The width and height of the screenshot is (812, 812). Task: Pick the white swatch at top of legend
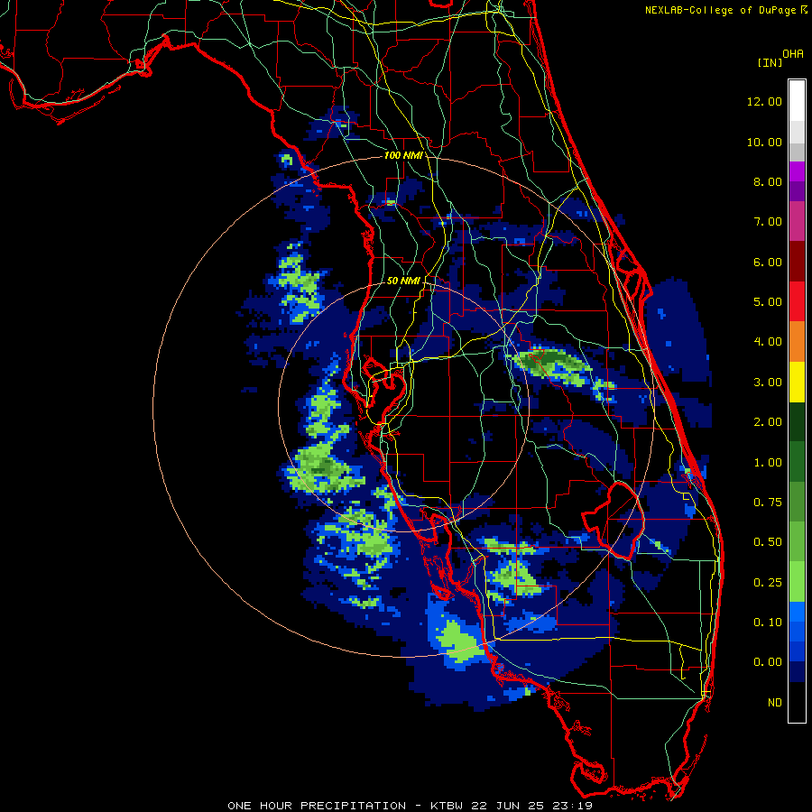coord(797,100)
